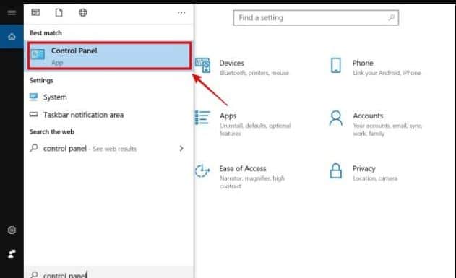The width and height of the screenshot is (456, 278).
Task: Click the Control Panel app icon
Action: (x=38, y=54)
